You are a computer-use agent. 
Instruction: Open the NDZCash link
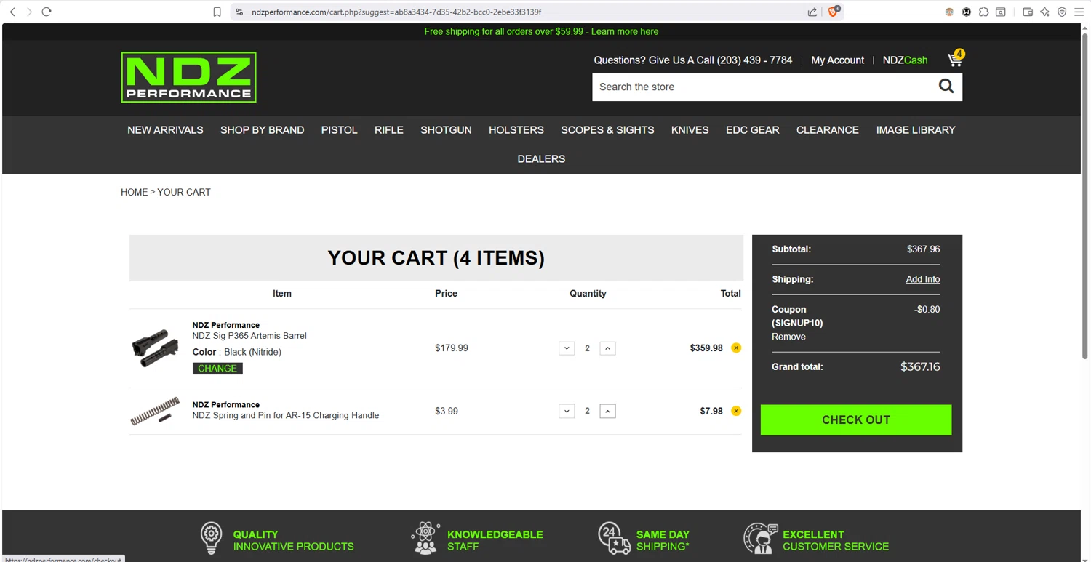coord(905,60)
